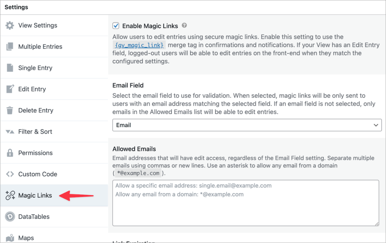This screenshot has width=386, height=243.
Task: Click the Maps pin icon
Action: 10,237
